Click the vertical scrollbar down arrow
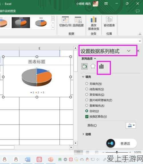 point(76,143)
